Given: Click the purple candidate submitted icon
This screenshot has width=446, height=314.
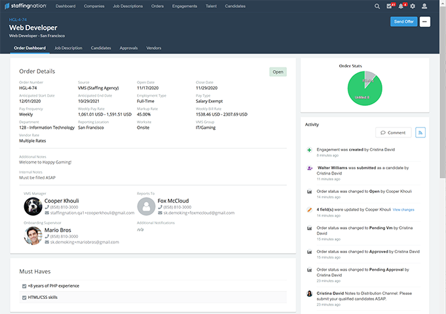Looking at the screenshot, I should pyautogui.click(x=310, y=168).
